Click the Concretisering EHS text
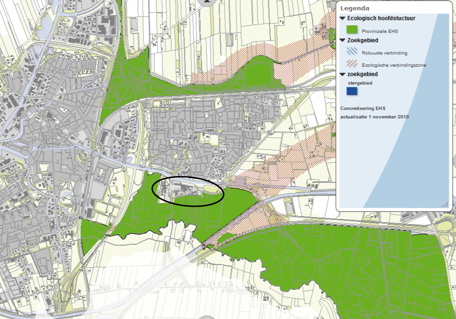The width and height of the screenshot is (456, 319). click(363, 108)
